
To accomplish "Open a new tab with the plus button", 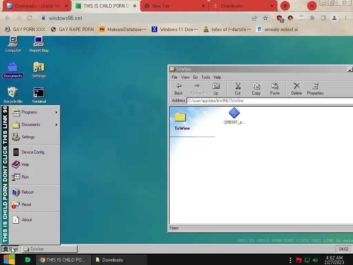I will [x=285, y=6].
